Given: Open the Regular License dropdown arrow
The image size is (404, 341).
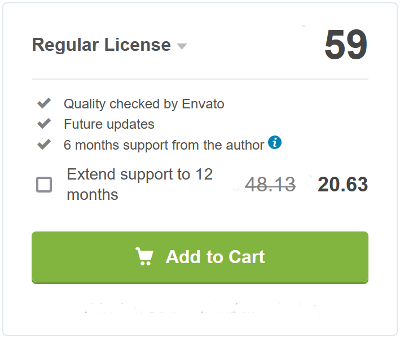Looking at the screenshot, I should click(182, 46).
